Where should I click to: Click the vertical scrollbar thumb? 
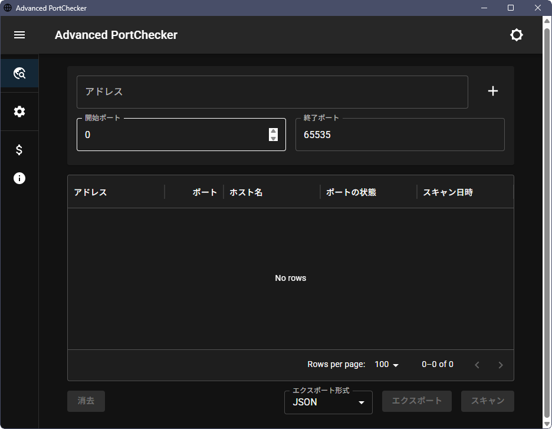tap(547, 222)
